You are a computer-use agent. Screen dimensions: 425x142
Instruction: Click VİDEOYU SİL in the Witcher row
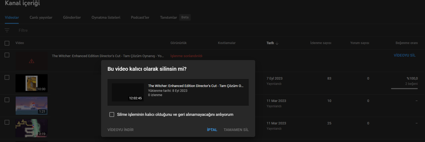click(405, 55)
